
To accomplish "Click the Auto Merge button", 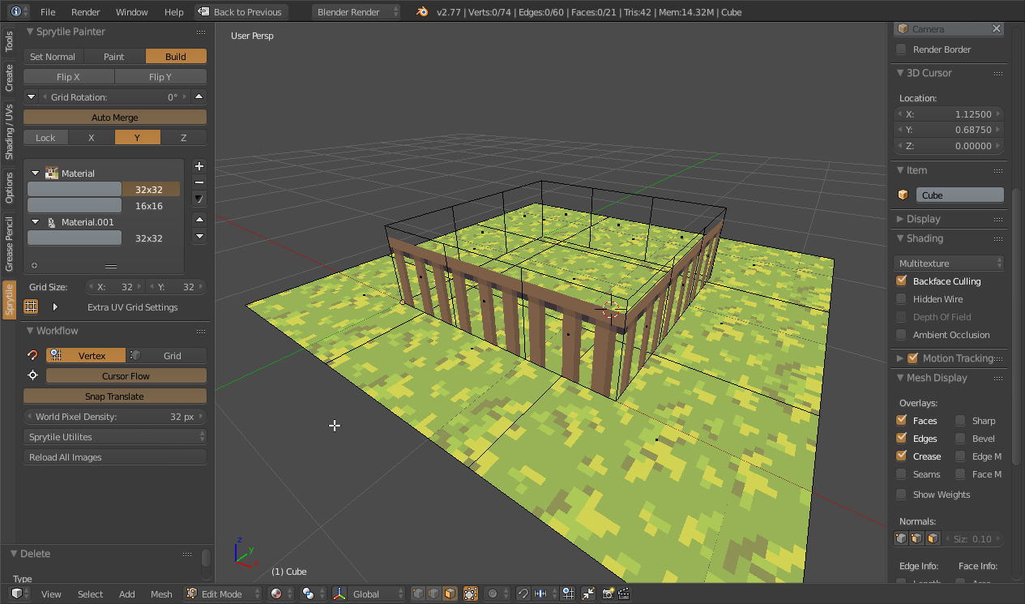I will tap(115, 118).
